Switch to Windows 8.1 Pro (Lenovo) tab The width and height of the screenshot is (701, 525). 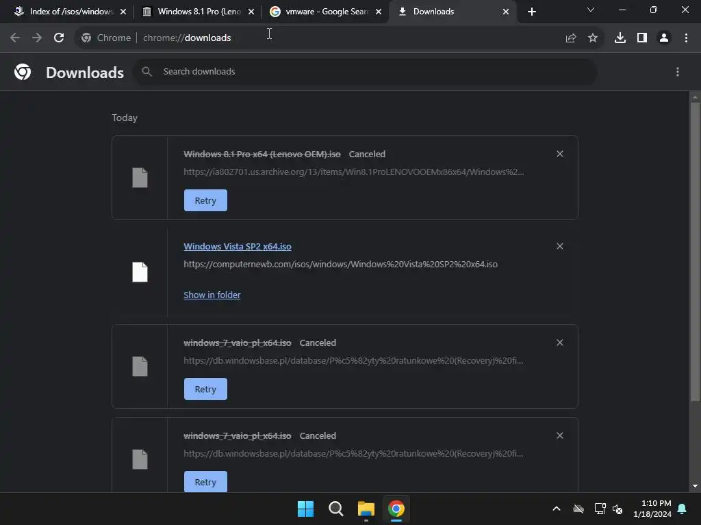pyautogui.click(x=199, y=12)
